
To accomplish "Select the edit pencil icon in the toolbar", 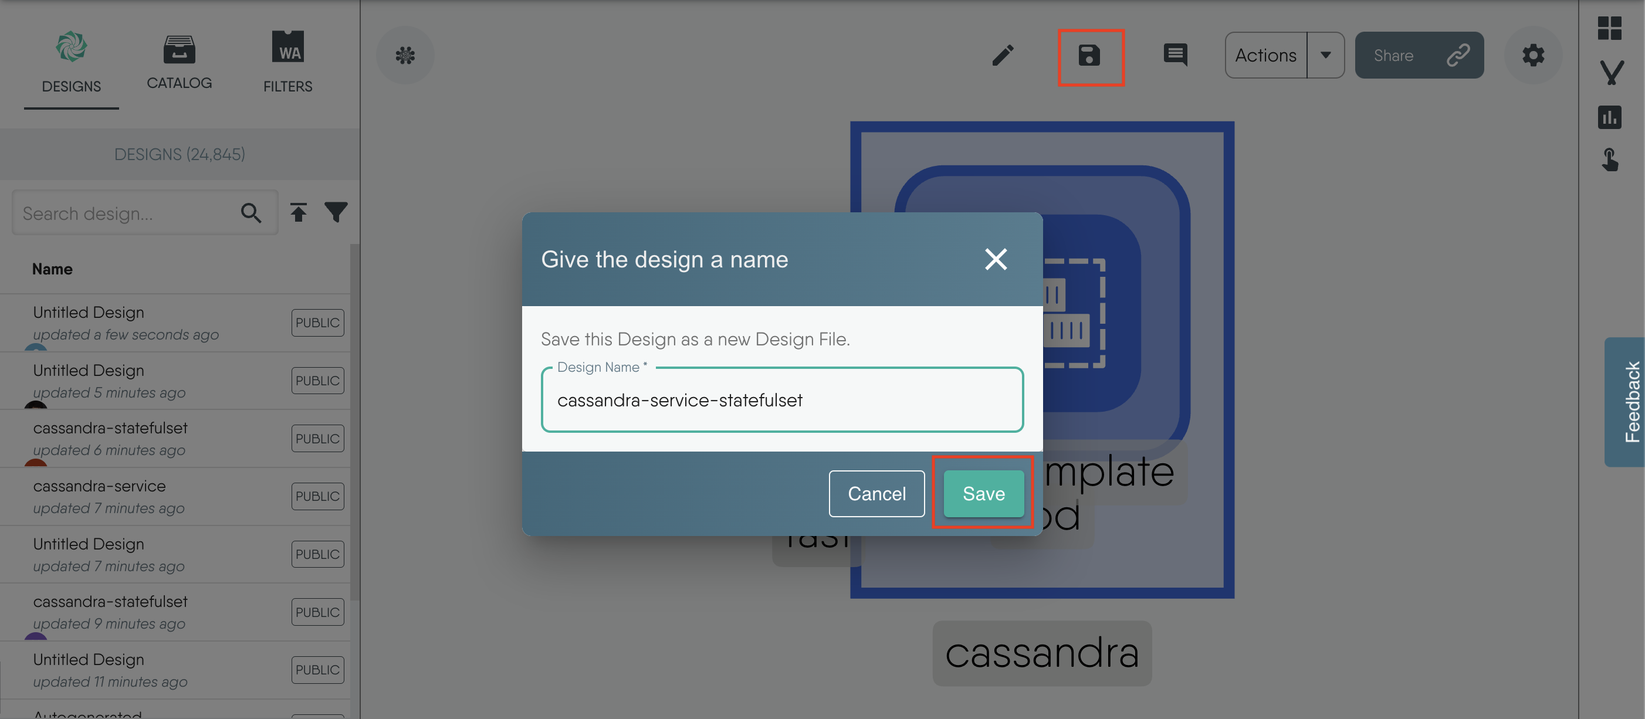I will 1003,56.
